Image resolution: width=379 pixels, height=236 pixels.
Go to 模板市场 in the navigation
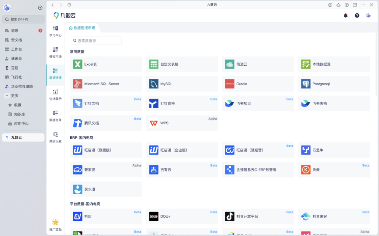tap(55, 52)
